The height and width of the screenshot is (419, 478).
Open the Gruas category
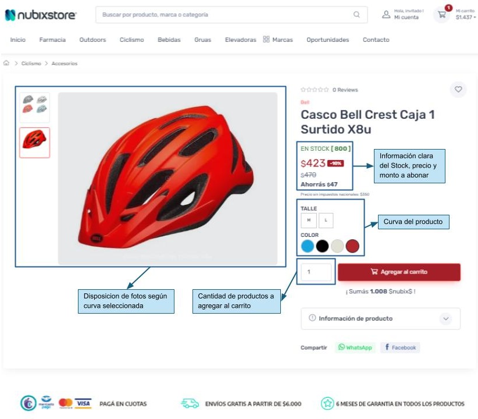coord(203,40)
